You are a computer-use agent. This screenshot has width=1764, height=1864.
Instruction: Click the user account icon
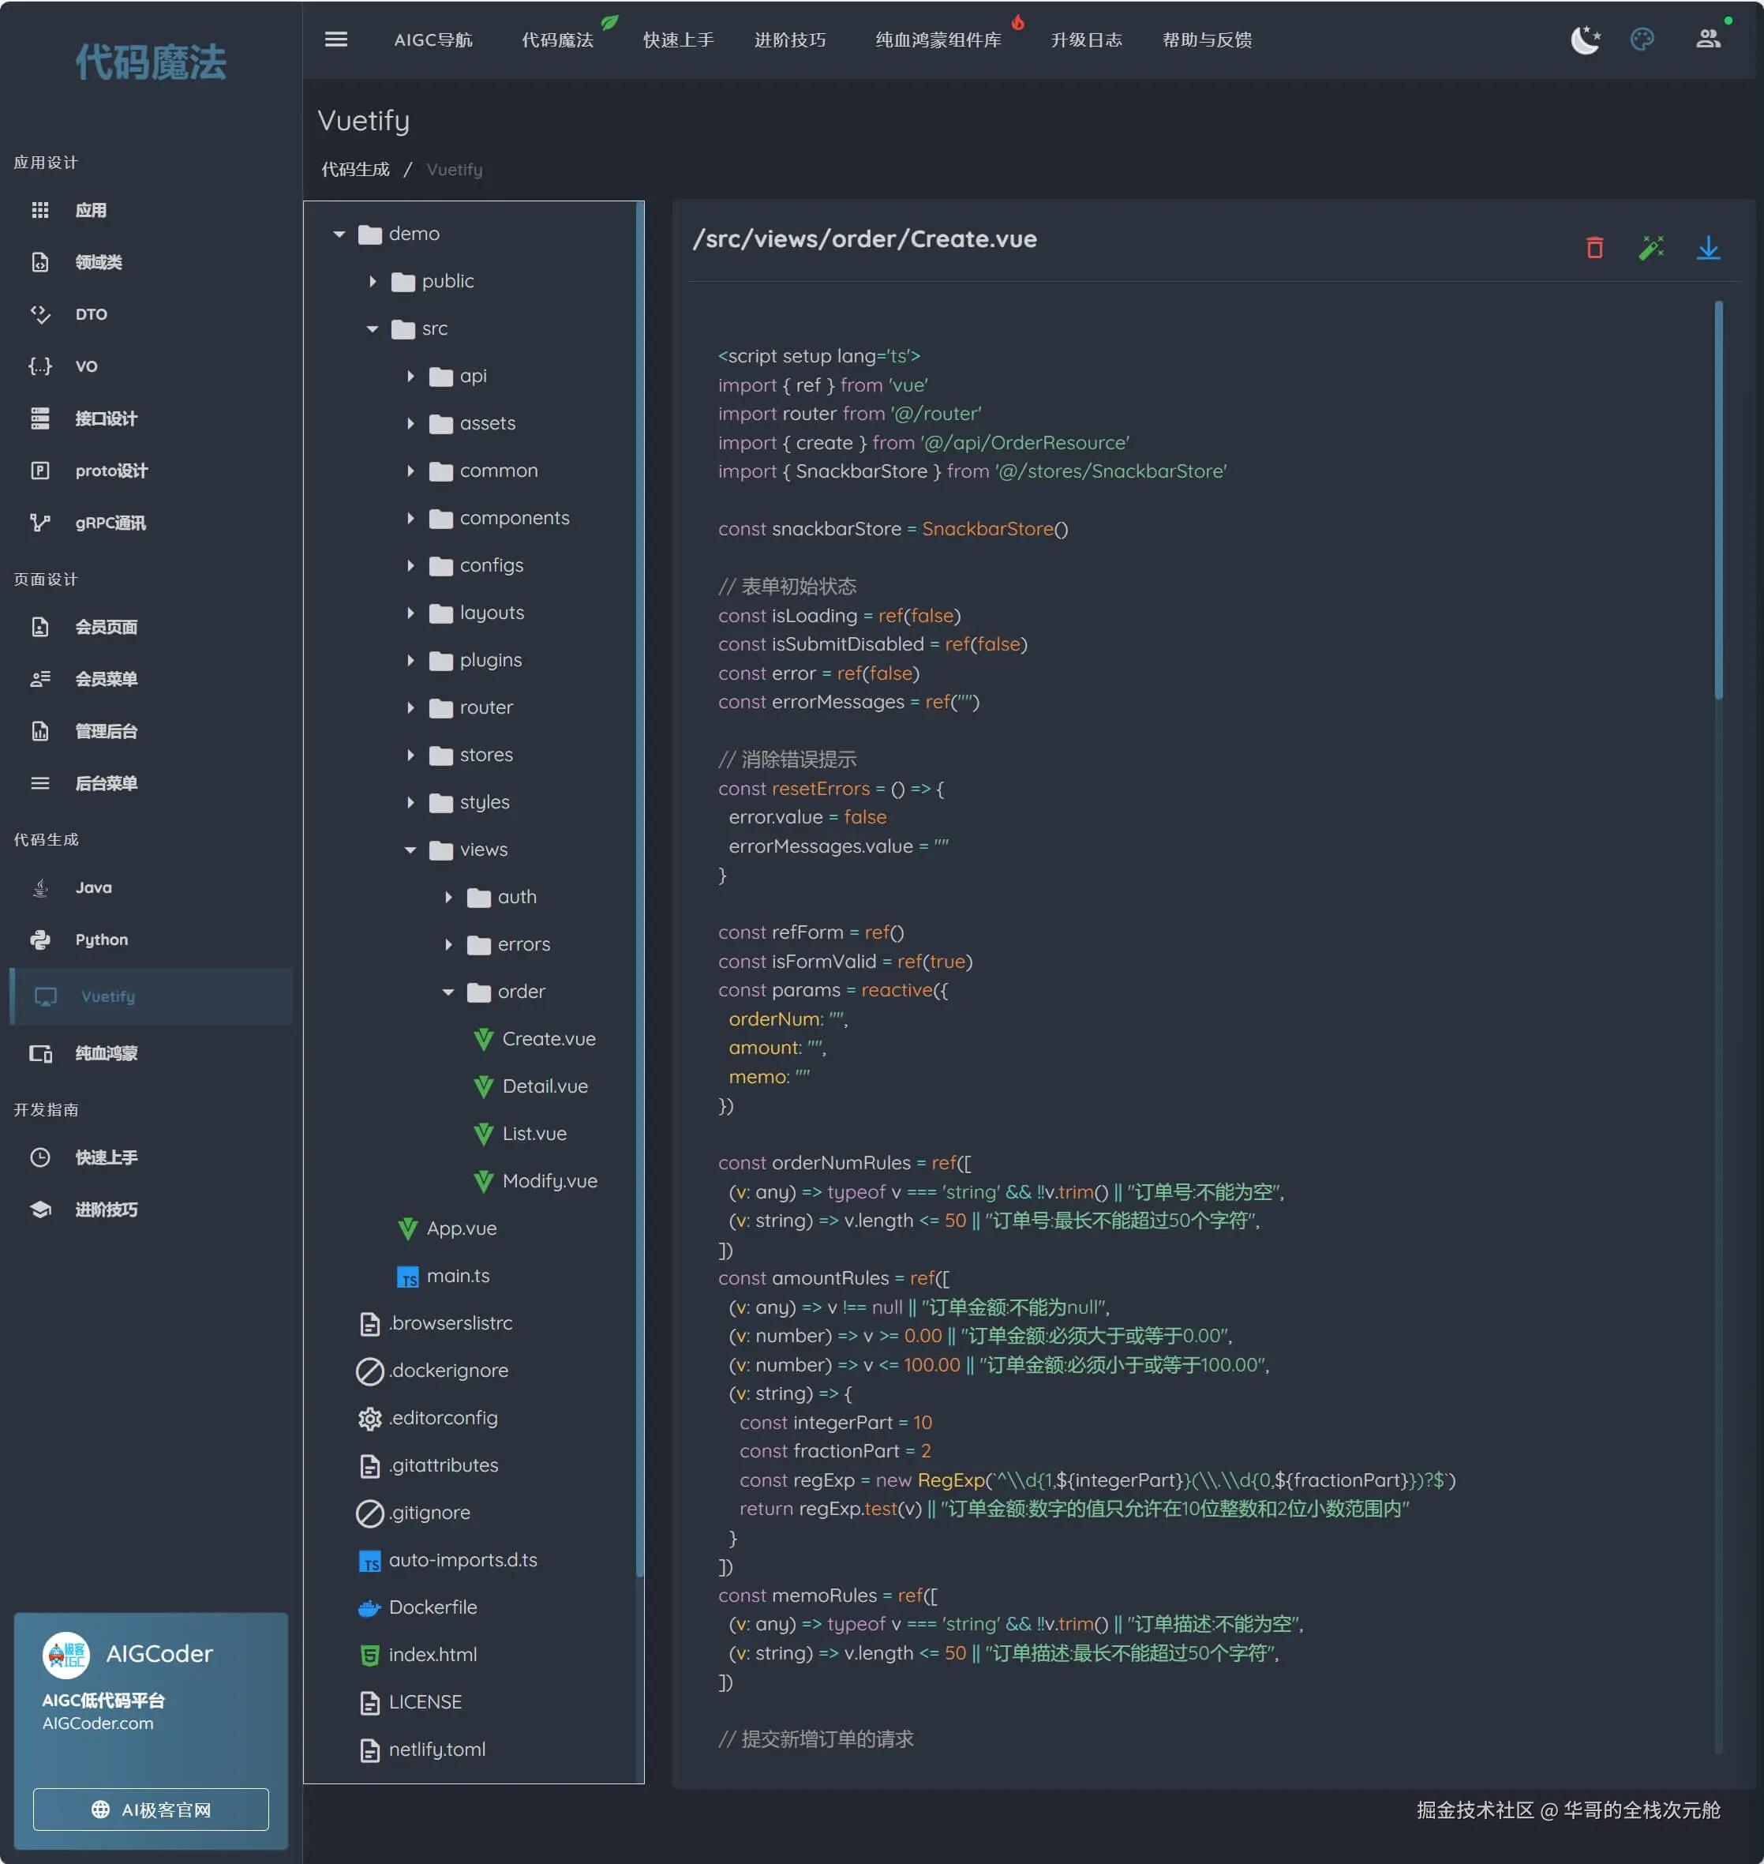coord(1708,39)
